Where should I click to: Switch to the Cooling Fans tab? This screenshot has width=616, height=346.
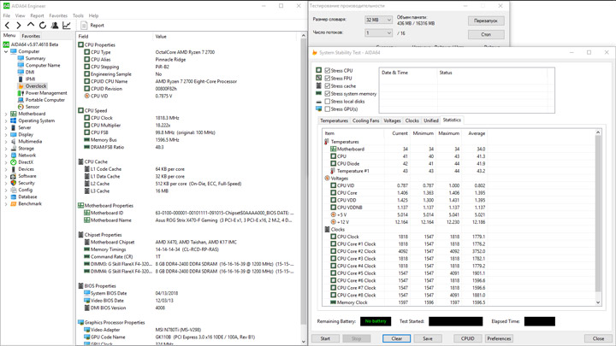pos(366,120)
